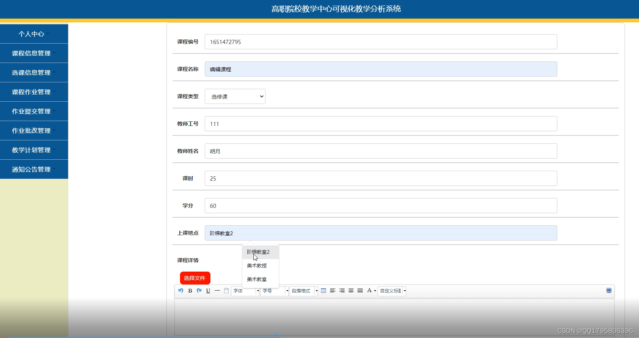Open 作业批改管理 in the sidebar
The width and height of the screenshot is (639, 338).
[34, 130]
